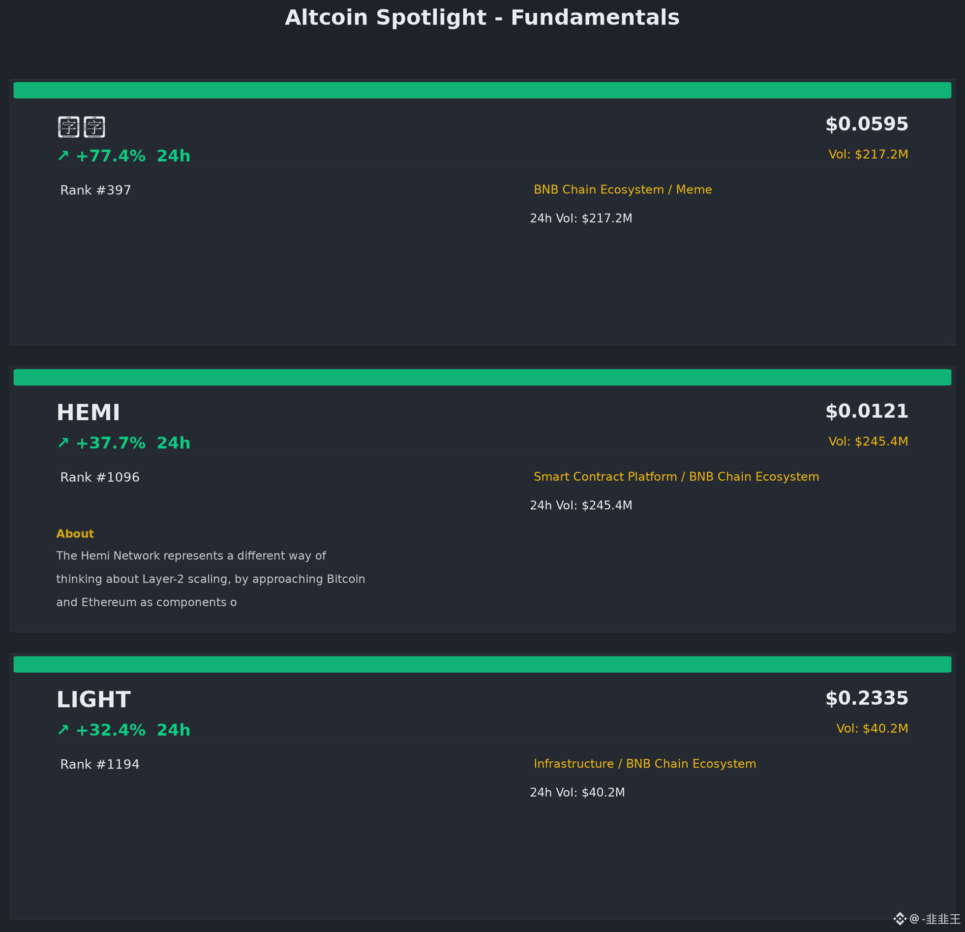
Task: Click the first boxed glyph in top card name
Action: click(x=68, y=127)
